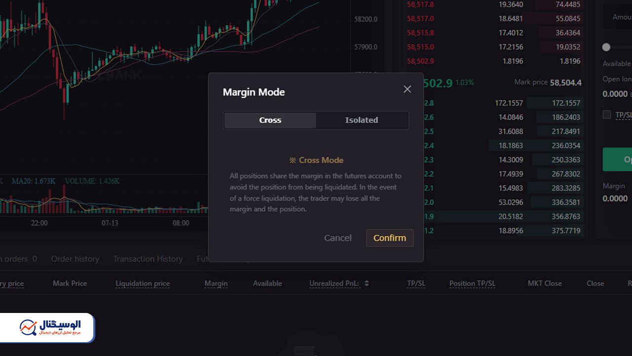Click the Alsignal logo

(x=49, y=327)
